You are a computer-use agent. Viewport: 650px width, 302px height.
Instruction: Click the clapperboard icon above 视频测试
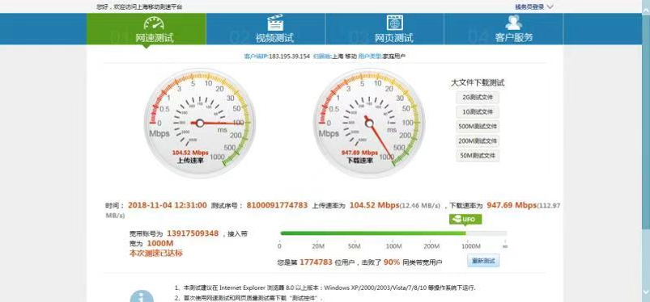pos(275,23)
